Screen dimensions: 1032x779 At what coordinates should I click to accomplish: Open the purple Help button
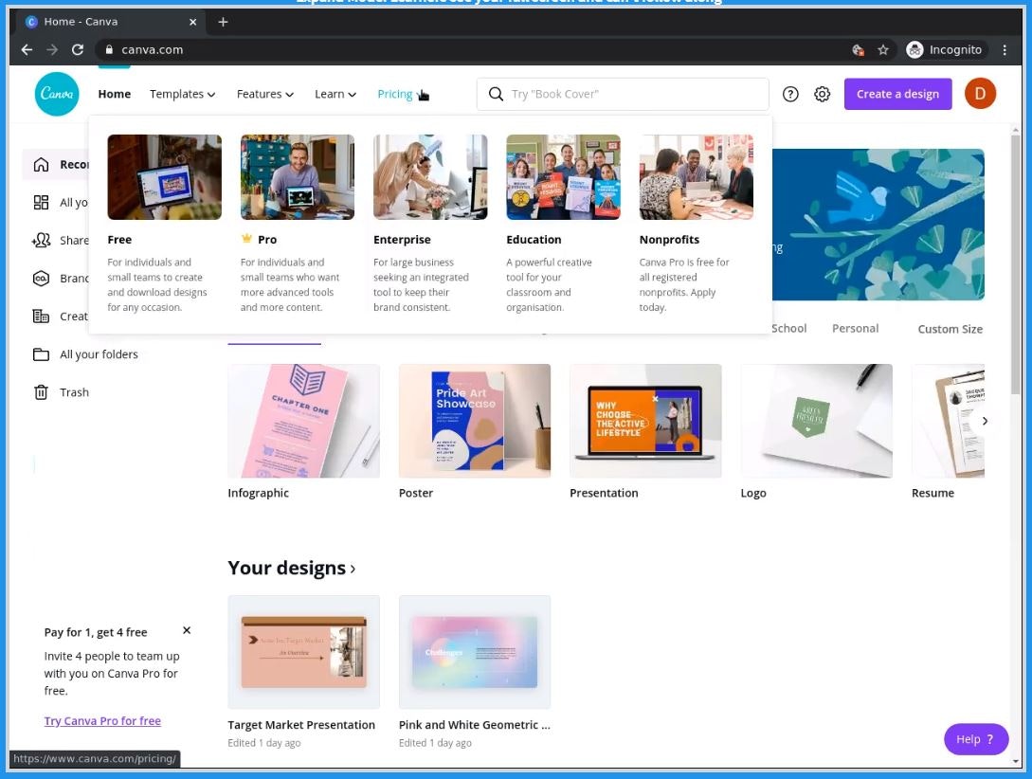[x=976, y=739]
